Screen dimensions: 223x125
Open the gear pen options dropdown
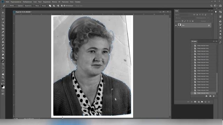pos(62,6)
